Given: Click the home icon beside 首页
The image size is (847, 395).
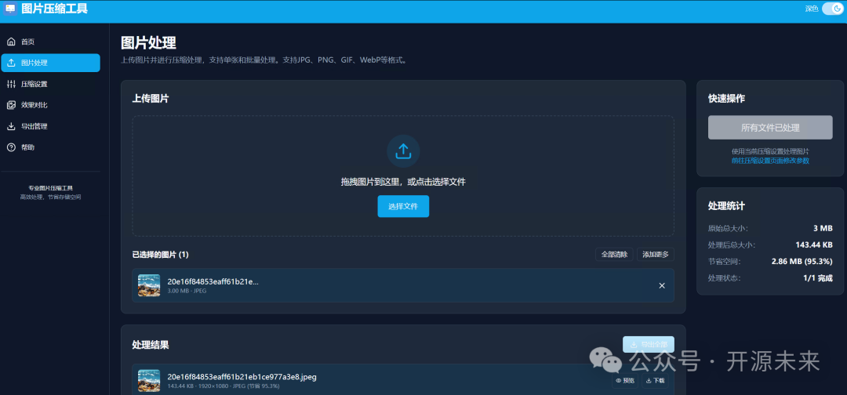Looking at the screenshot, I should click(x=11, y=42).
